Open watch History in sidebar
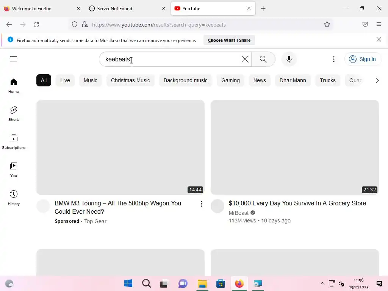388x291 pixels. [x=14, y=198]
